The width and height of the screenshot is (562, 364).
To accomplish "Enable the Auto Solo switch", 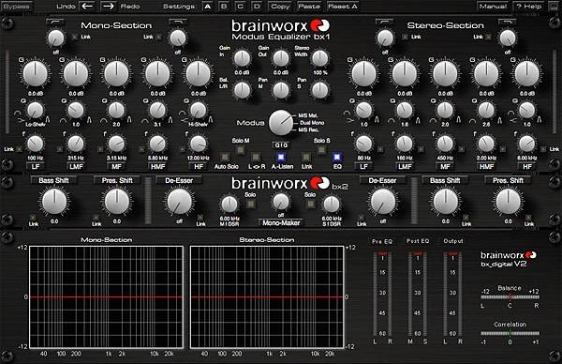I will [225, 157].
